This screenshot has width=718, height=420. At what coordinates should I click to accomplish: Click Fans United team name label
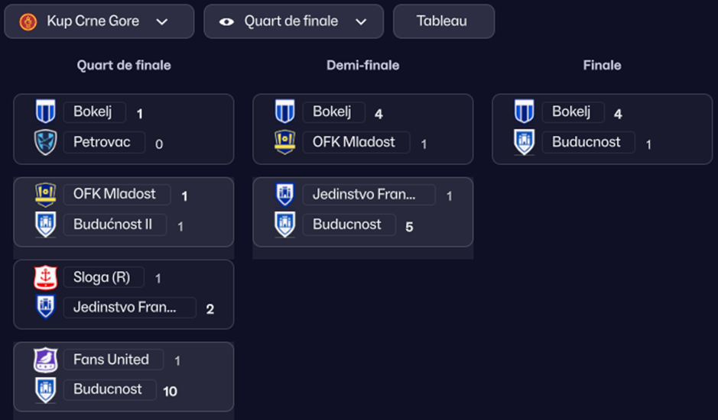click(111, 360)
